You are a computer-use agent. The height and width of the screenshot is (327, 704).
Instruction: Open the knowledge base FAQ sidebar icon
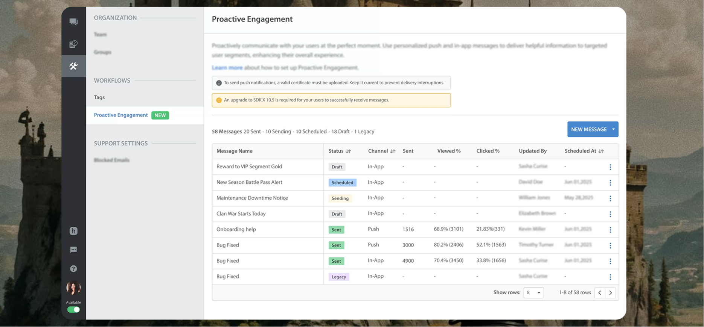tap(73, 44)
